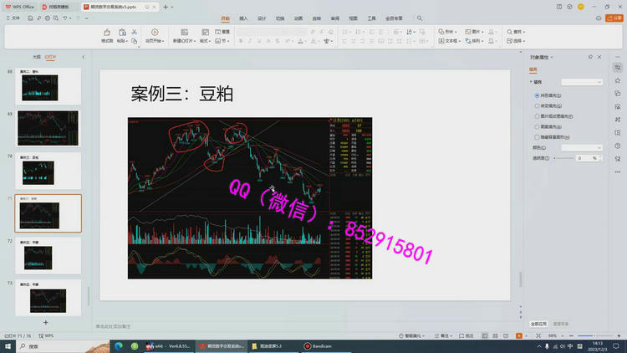This screenshot has width=627, height=353.
Task: Select 纯色填充 radio button
Action: 537,96
